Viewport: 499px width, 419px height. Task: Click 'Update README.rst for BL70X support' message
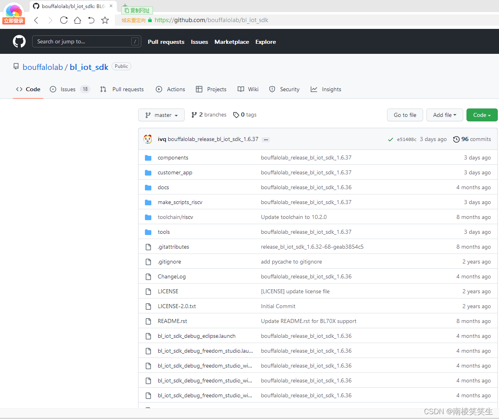[x=309, y=321]
